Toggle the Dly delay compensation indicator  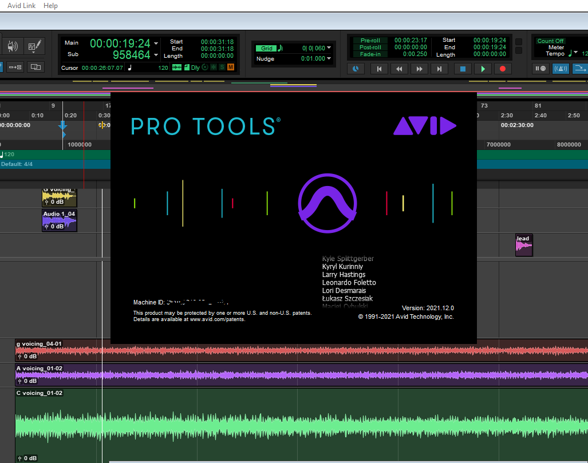[x=195, y=68]
